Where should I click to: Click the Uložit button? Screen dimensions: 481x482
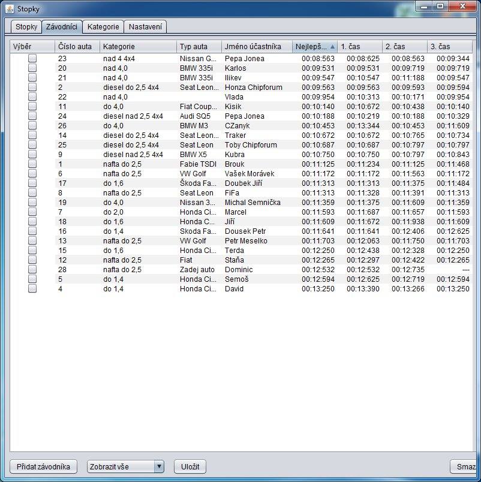(190, 467)
